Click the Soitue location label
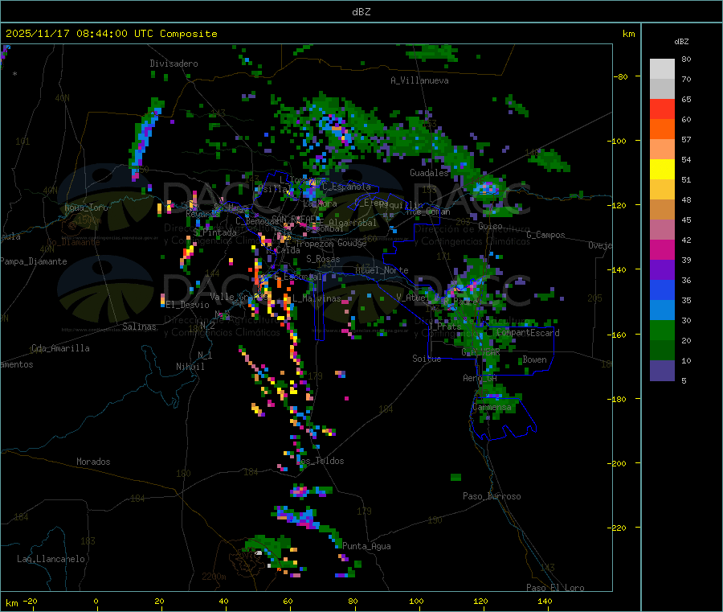 tap(427, 359)
